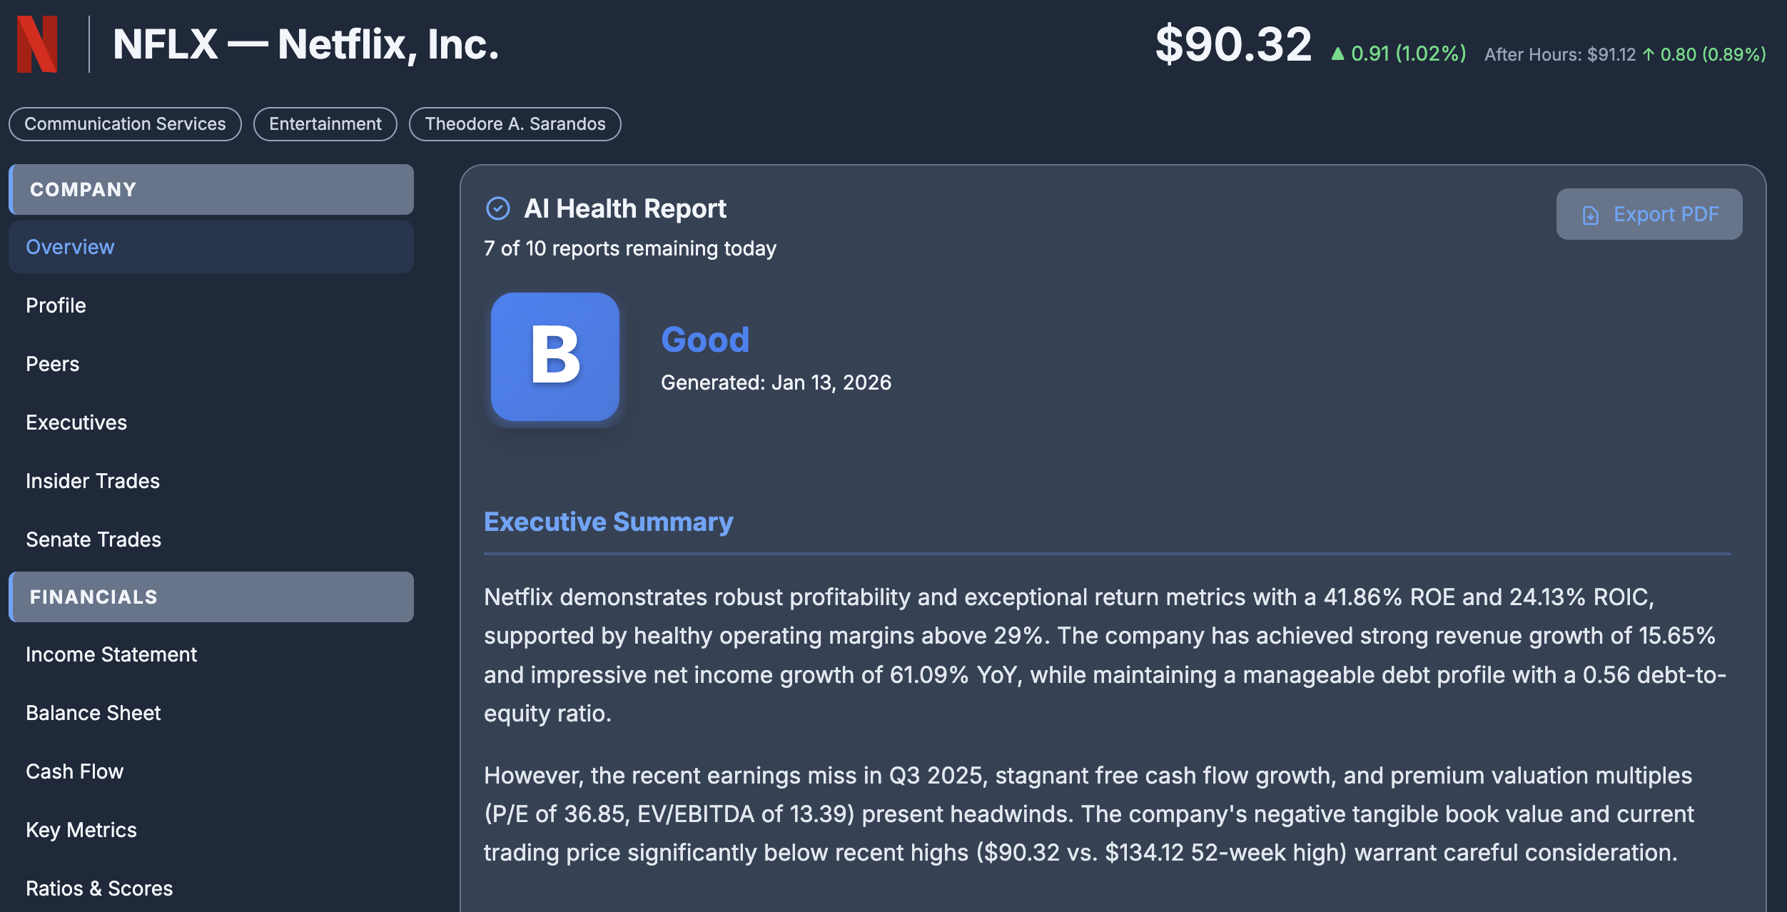
Task: Select the Income Statement sidebar item
Action: coord(112,654)
